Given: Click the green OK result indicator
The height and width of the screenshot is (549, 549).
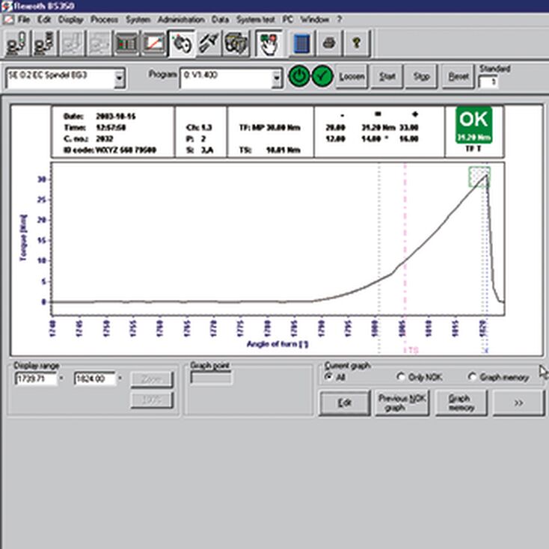Looking at the screenshot, I should click(x=473, y=125).
